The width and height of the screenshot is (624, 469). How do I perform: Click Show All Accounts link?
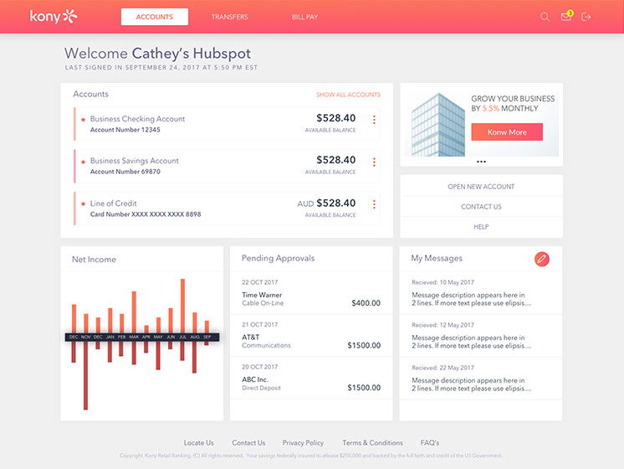(348, 95)
